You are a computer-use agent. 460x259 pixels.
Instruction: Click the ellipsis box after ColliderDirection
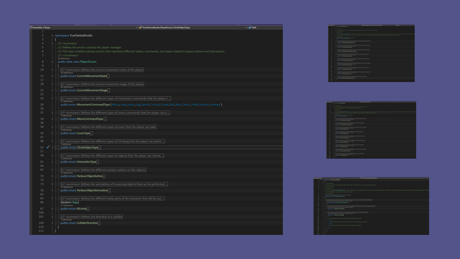click(99, 223)
